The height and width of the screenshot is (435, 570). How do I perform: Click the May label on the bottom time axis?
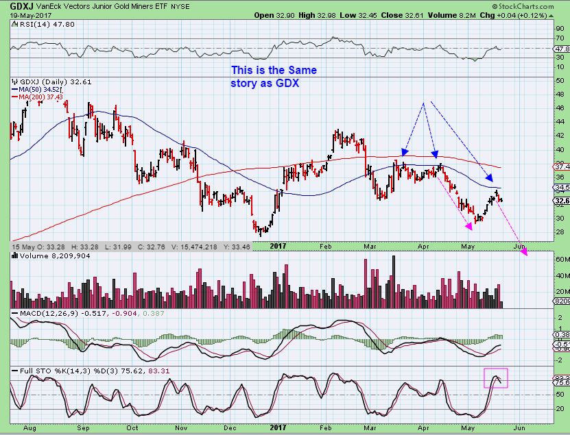tap(468, 427)
